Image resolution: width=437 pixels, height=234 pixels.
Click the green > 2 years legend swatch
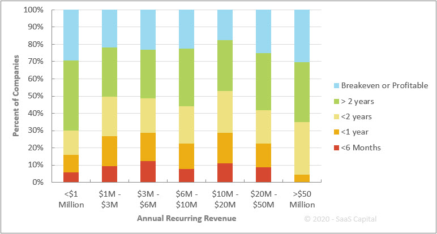point(336,102)
